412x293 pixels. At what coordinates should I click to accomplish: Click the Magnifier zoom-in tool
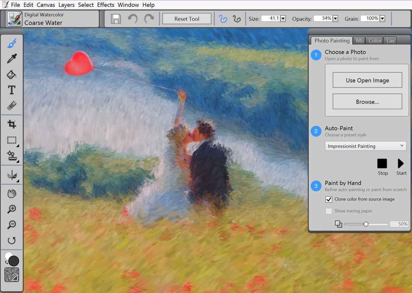click(12, 209)
